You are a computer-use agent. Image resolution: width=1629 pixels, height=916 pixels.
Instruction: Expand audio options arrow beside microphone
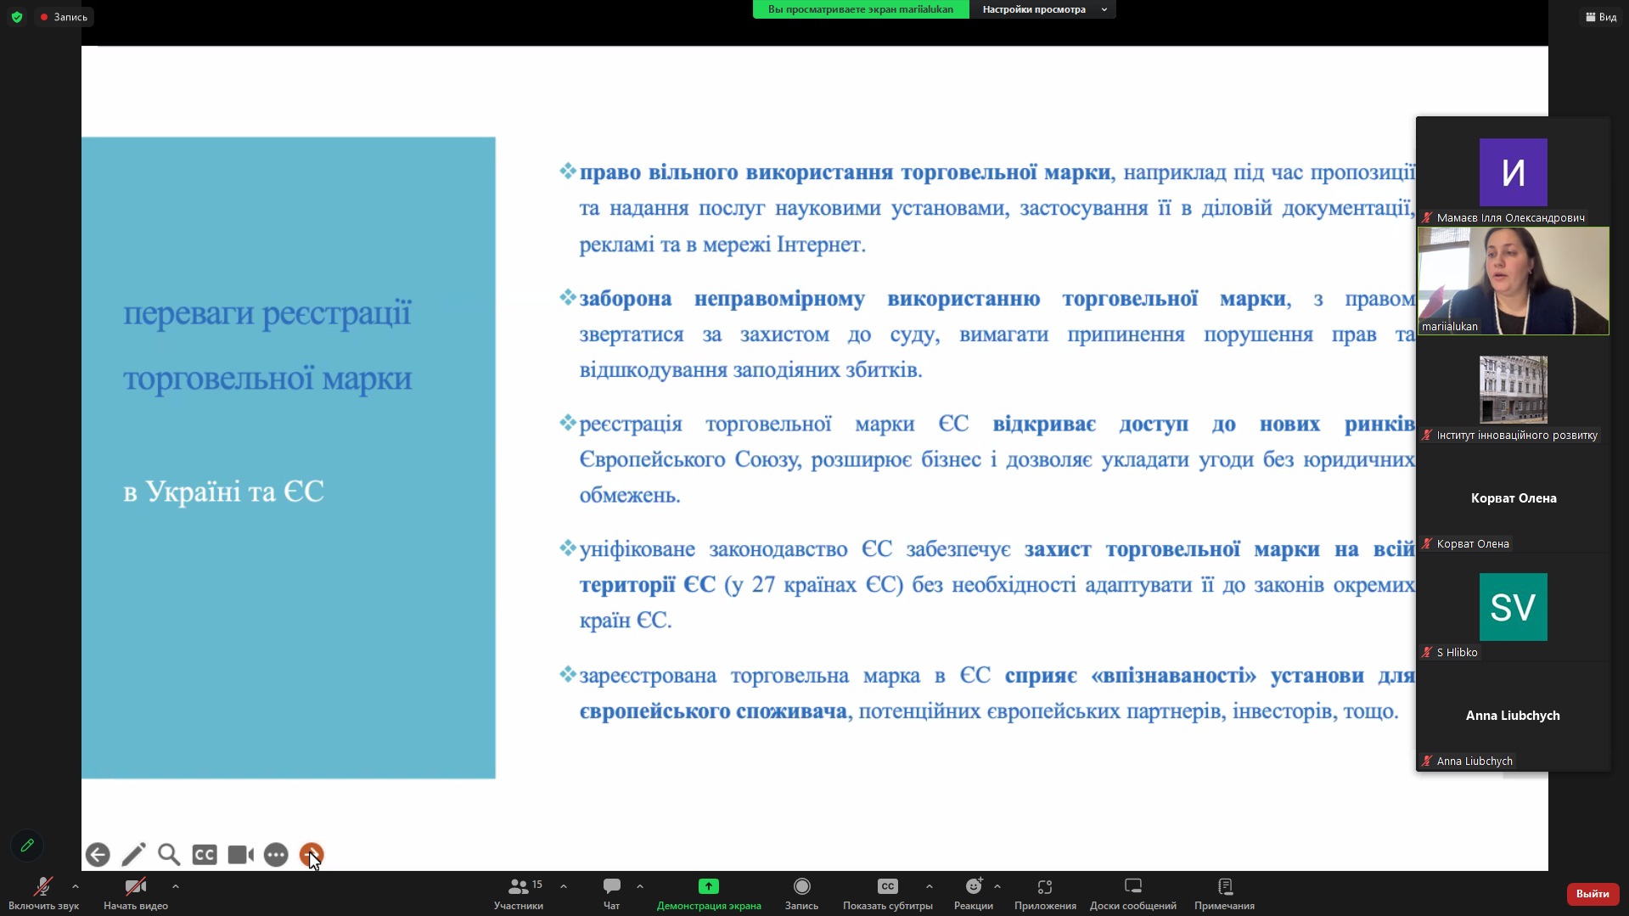coord(76,886)
